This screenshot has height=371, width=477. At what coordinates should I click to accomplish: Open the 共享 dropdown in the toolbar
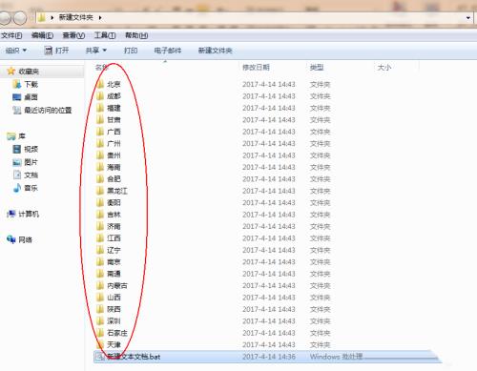(x=95, y=51)
